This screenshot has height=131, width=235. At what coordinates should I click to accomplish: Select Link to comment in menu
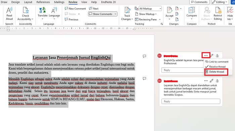[x=217, y=62]
